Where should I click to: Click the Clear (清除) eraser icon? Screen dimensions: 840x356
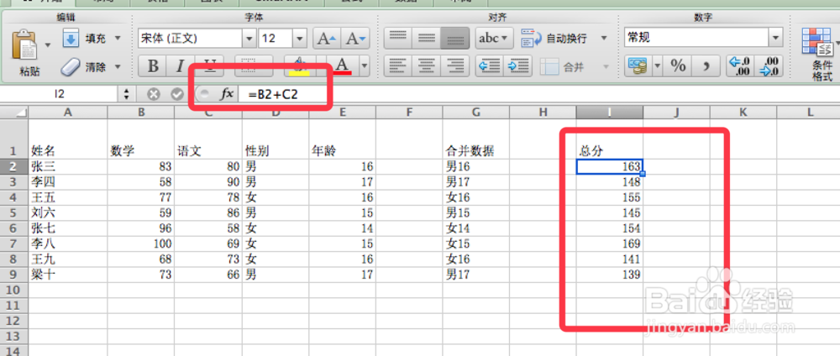pyautogui.click(x=71, y=67)
